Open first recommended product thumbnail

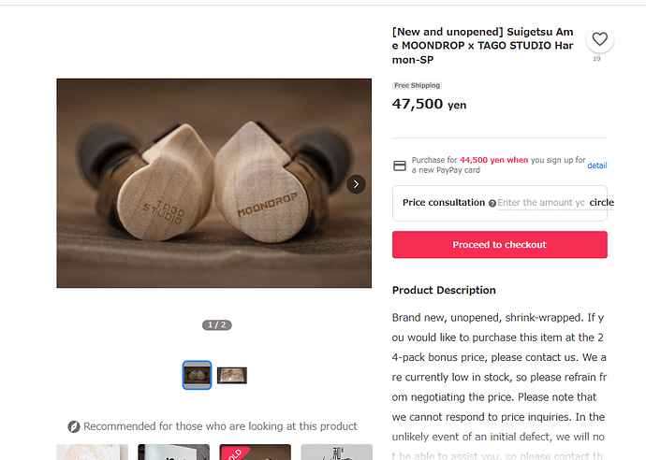[x=93, y=452]
